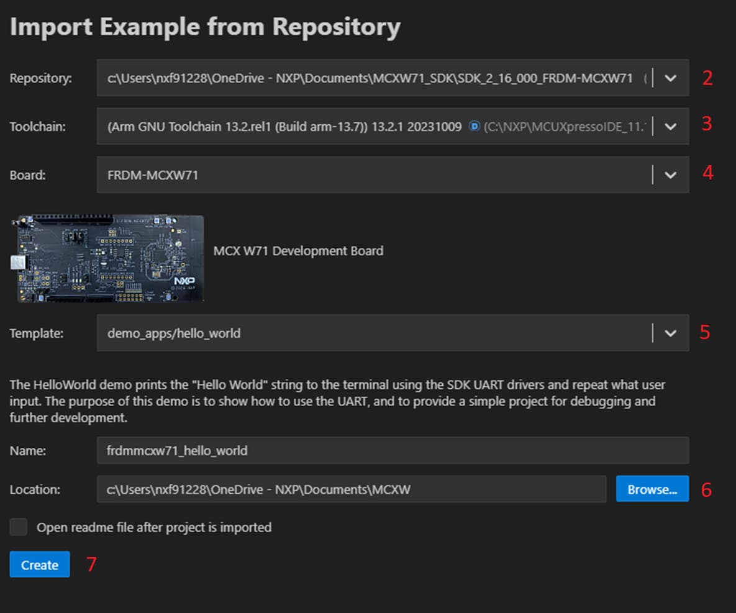Click the Repository path text box
The height and width of the screenshot is (613, 736).
pyautogui.click(x=373, y=78)
